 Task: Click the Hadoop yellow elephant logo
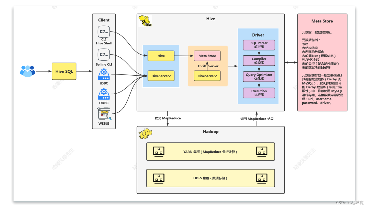(x=145, y=134)
